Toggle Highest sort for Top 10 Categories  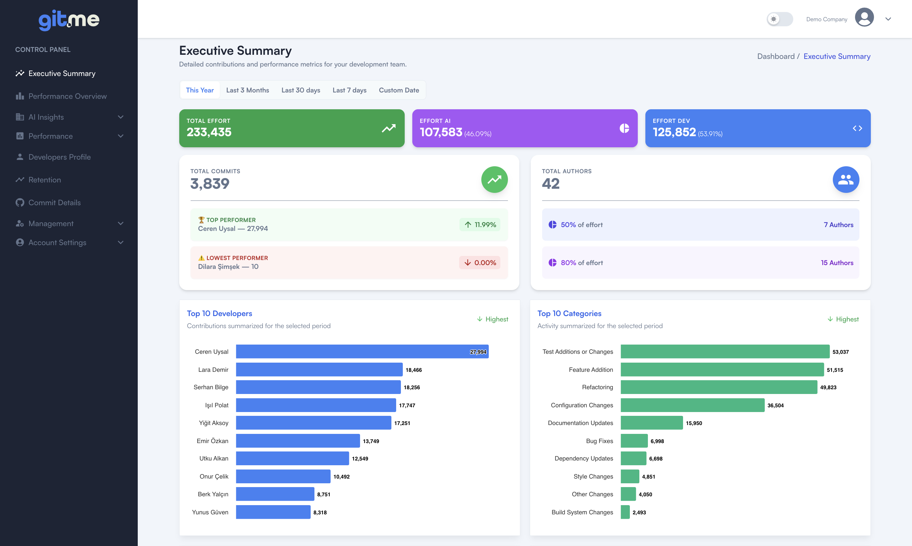click(843, 319)
